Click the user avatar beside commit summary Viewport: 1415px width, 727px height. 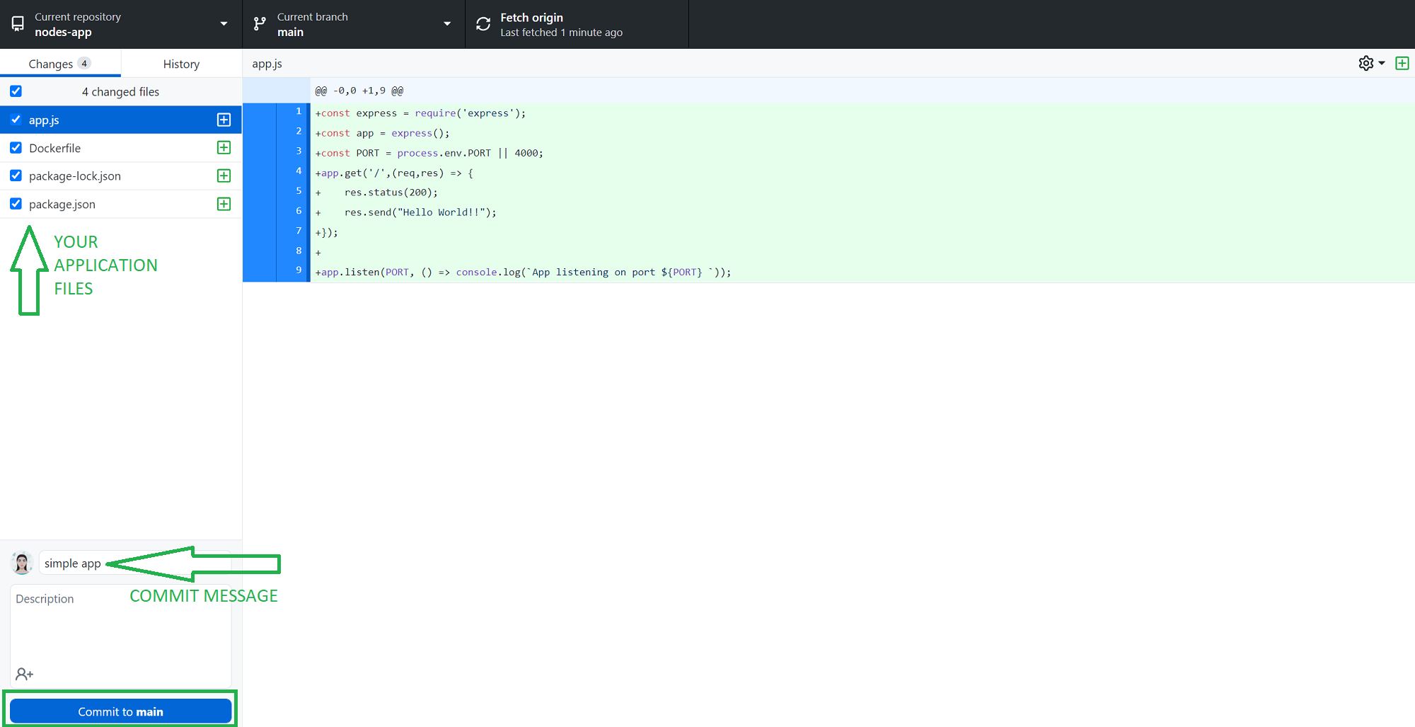[22, 563]
